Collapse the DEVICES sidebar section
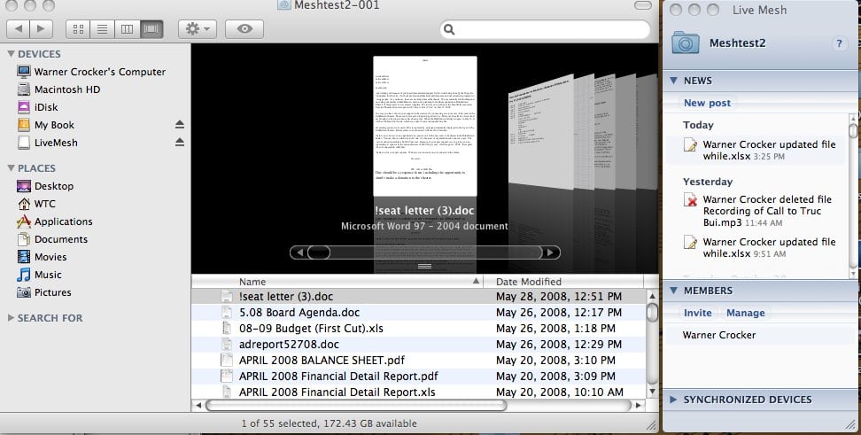861x435 pixels. coord(11,54)
